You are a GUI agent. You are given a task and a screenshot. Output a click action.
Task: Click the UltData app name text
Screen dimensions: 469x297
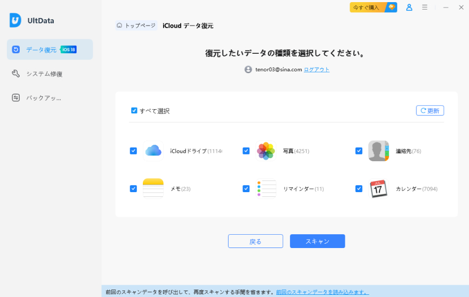(x=41, y=21)
